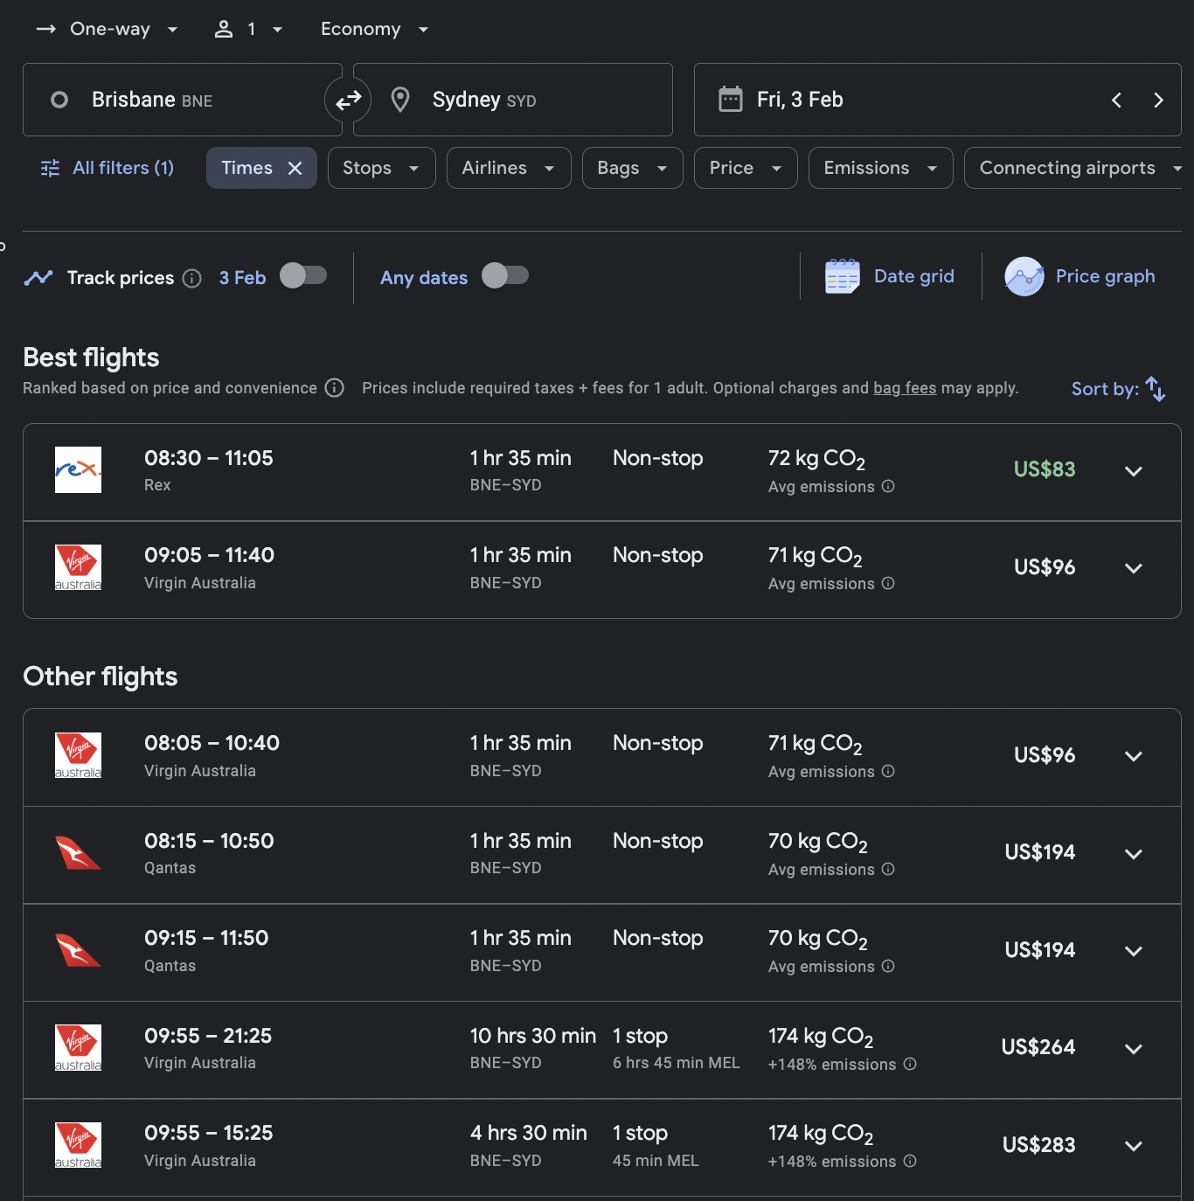Click the destination pin icon by Sydney
Image resolution: width=1194 pixels, height=1201 pixels.
click(x=400, y=100)
